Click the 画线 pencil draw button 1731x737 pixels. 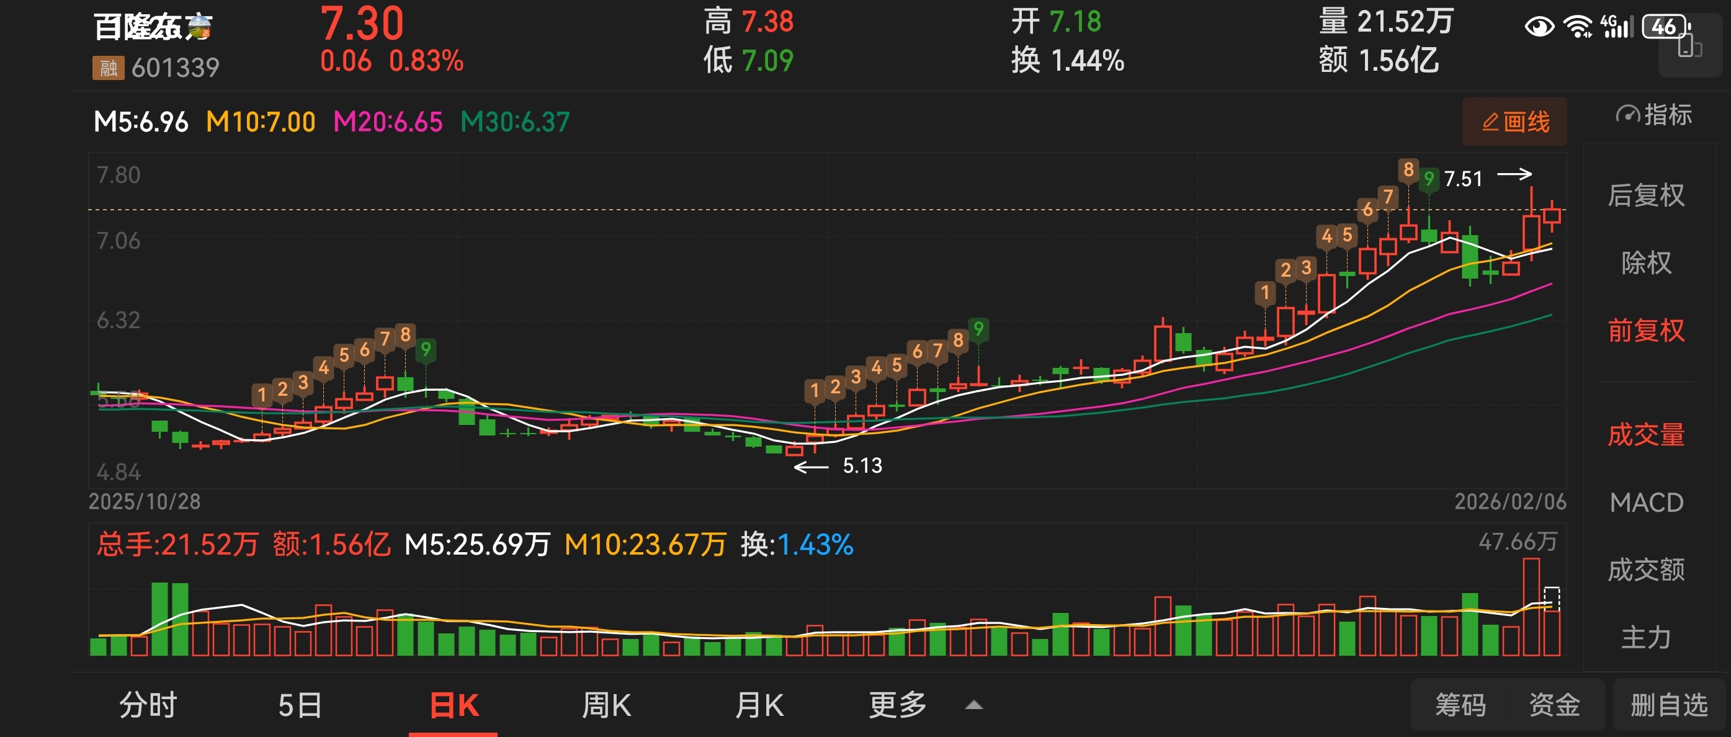(x=1514, y=122)
